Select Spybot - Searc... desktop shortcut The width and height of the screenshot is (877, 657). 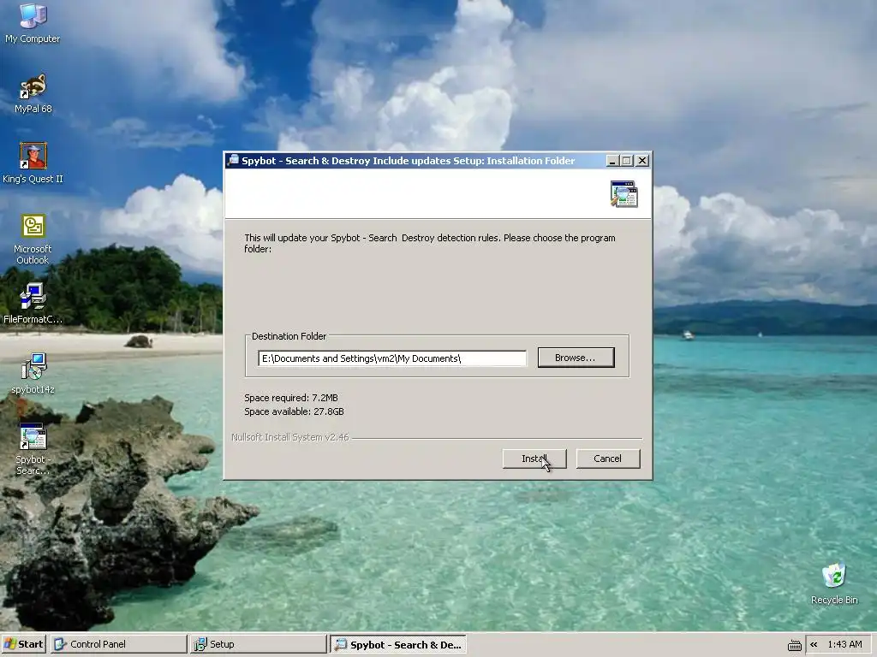33,448
